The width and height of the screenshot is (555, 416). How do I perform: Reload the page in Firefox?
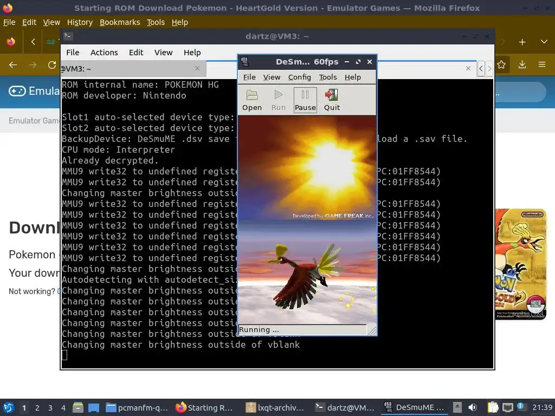click(x=52, y=65)
